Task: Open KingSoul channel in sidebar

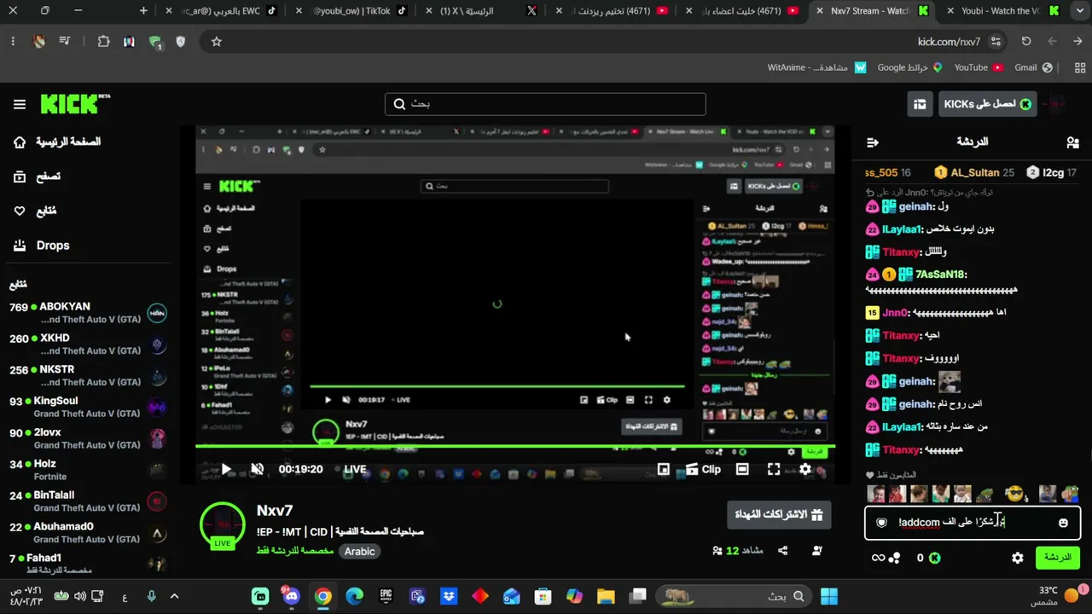Action: (x=88, y=408)
